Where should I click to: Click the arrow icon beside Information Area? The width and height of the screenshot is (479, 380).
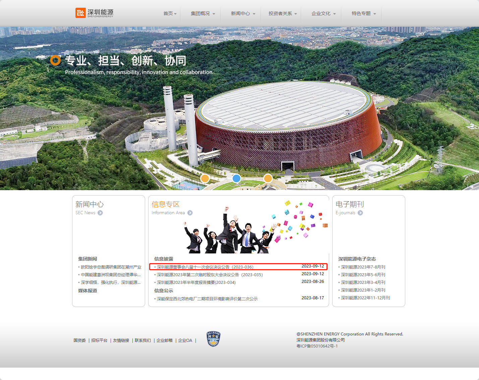190,213
